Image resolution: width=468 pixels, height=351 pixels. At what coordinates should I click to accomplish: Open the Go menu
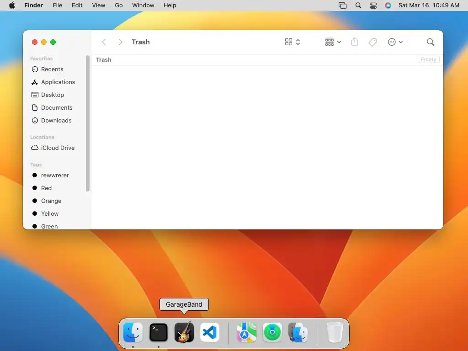click(119, 5)
